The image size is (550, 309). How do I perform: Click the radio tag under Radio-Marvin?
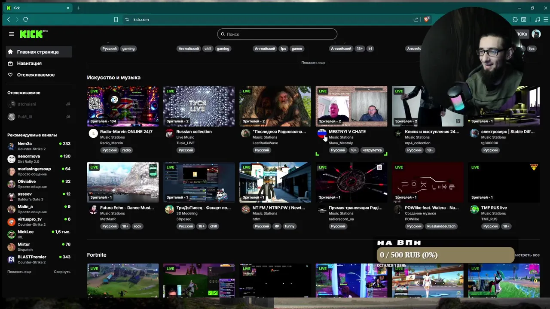click(x=126, y=150)
